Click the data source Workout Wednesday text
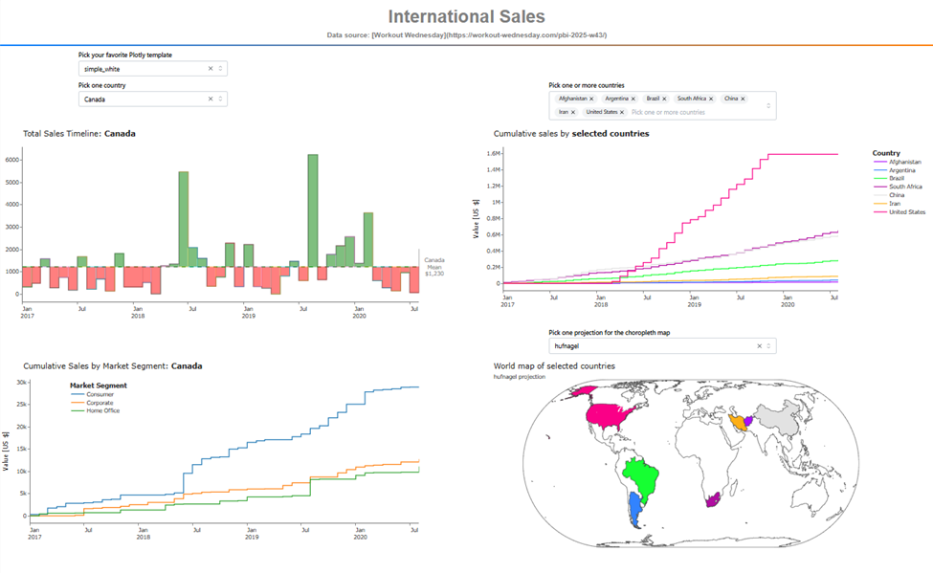Screen dimensions: 933x573 467,35
